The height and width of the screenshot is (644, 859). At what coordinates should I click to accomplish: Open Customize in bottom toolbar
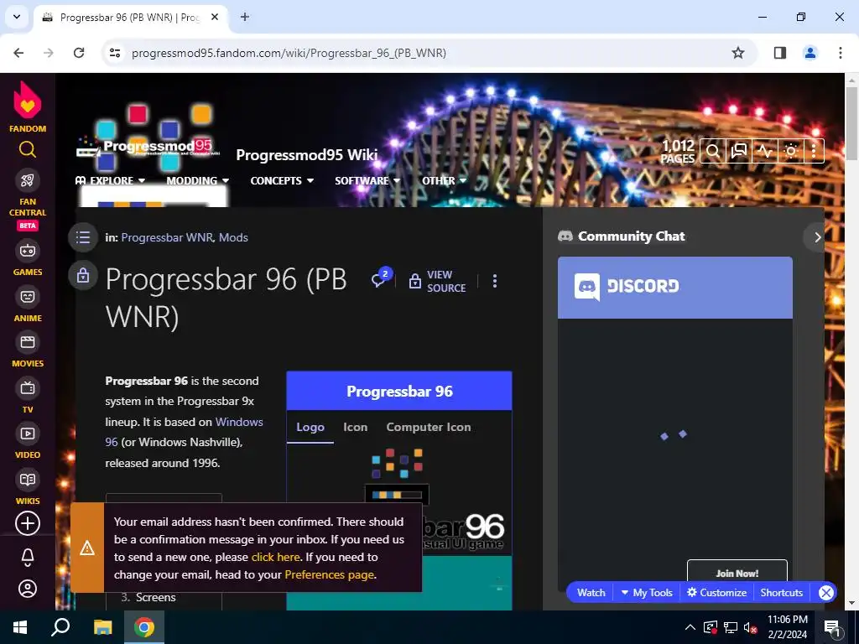716,593
